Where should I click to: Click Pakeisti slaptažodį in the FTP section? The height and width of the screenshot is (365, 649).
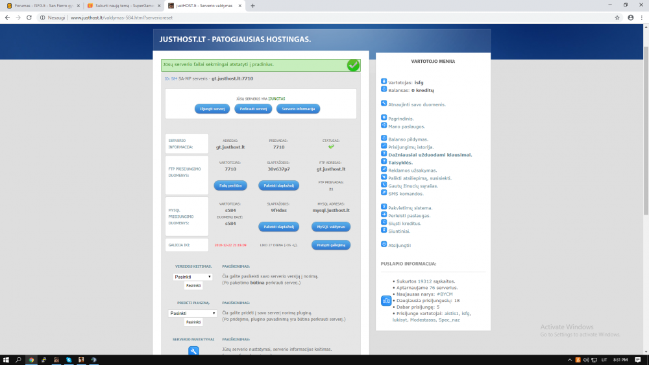pos(278,185)
